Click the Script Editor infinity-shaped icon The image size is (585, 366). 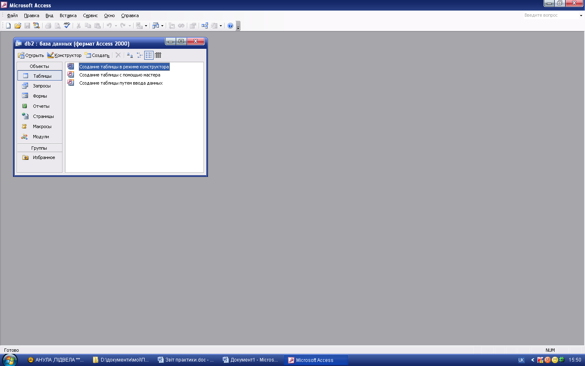pyautogui.click(x=181, y=26)
